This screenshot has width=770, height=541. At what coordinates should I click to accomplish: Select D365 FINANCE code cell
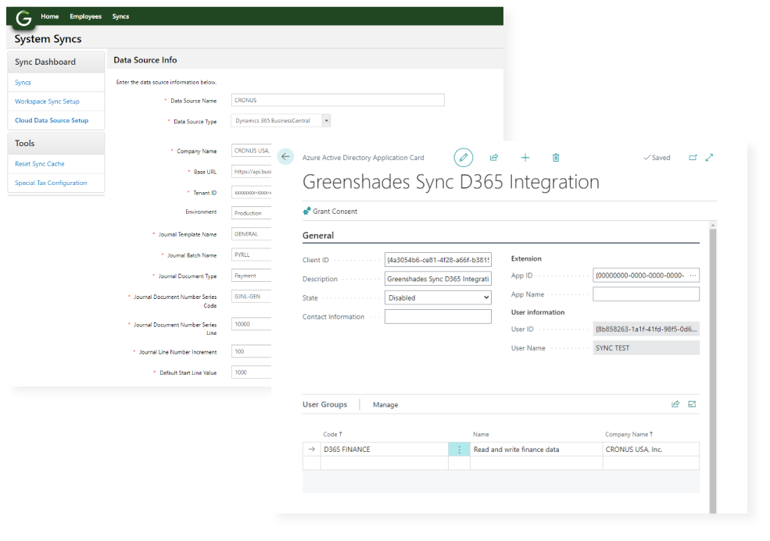(385, 450)
